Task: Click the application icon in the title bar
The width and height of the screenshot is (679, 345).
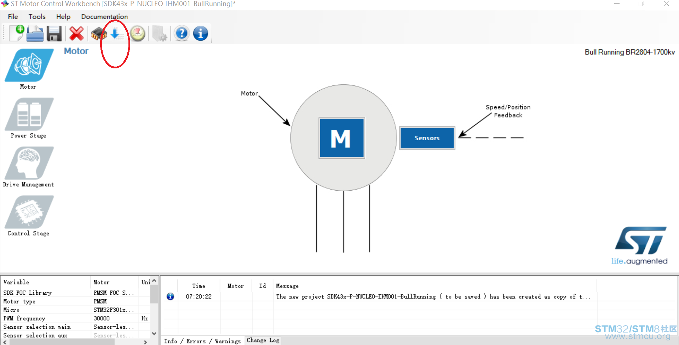Action: [5, 4]
